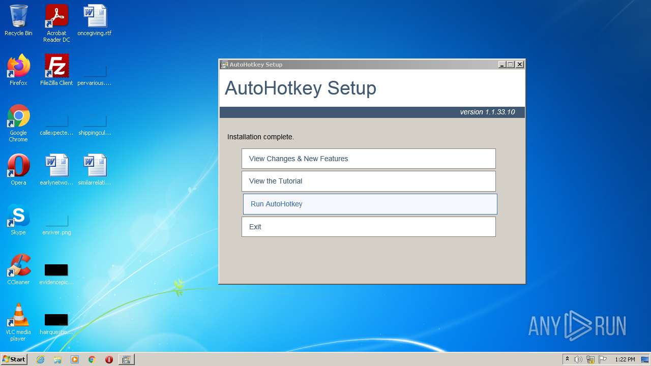Open Windows Explorer from taskbar
The image size is (651, 366).
click(x=57, y=359)
